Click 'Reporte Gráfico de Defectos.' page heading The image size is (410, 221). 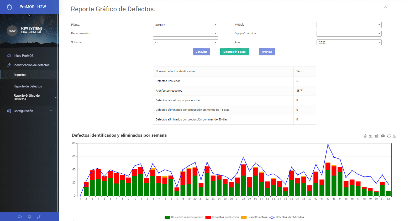tap(113, 9)
